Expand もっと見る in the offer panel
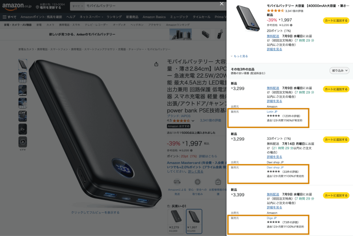The height and width of the screenshot is (236, 353). click(239, 56)
